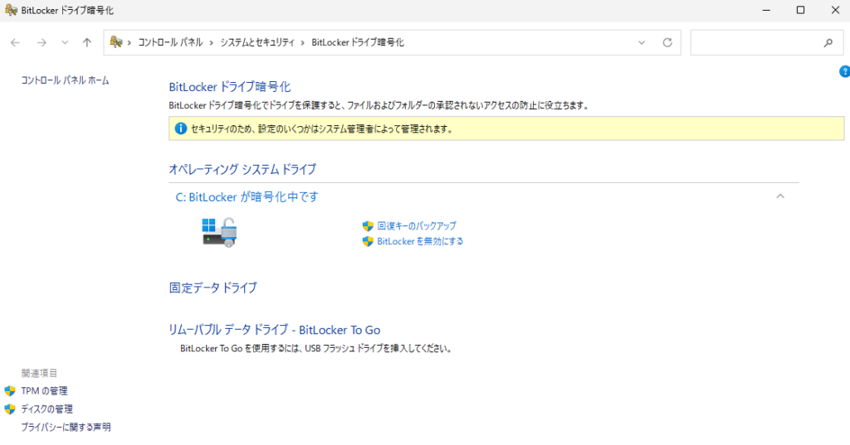Click shield icon beside ディスクの管理
Viewport: 850px width, 445px height.
10,409
